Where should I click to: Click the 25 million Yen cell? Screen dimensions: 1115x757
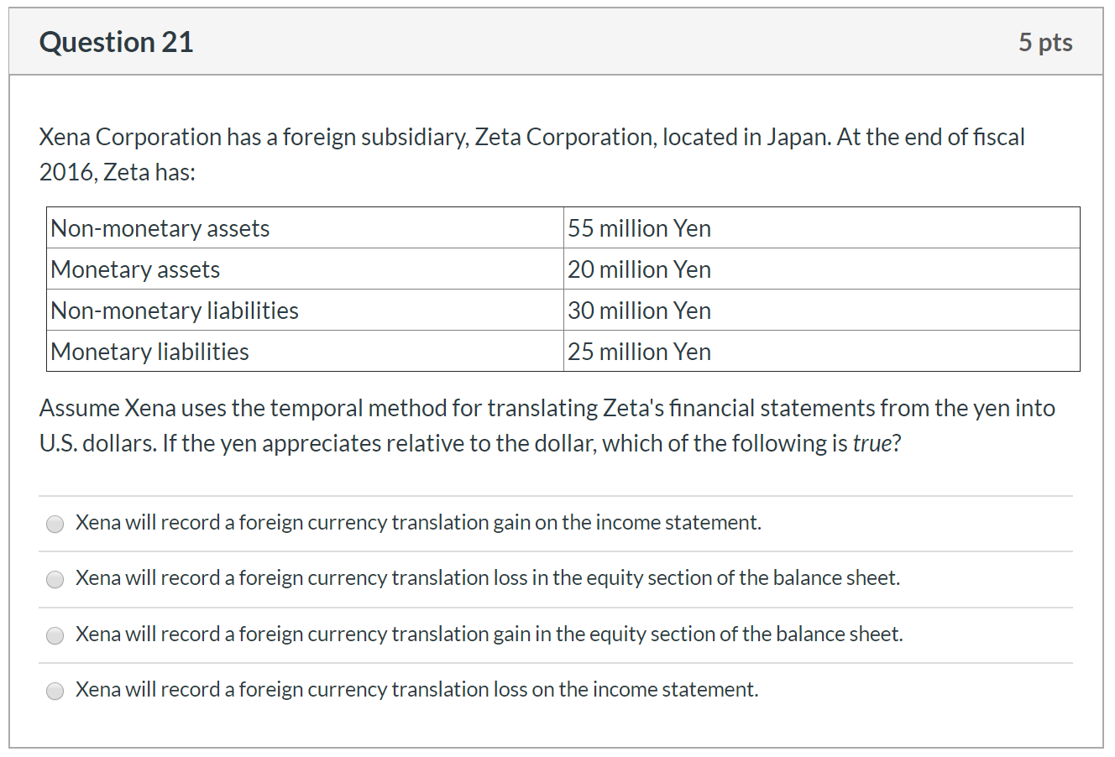tap(639, 351)
